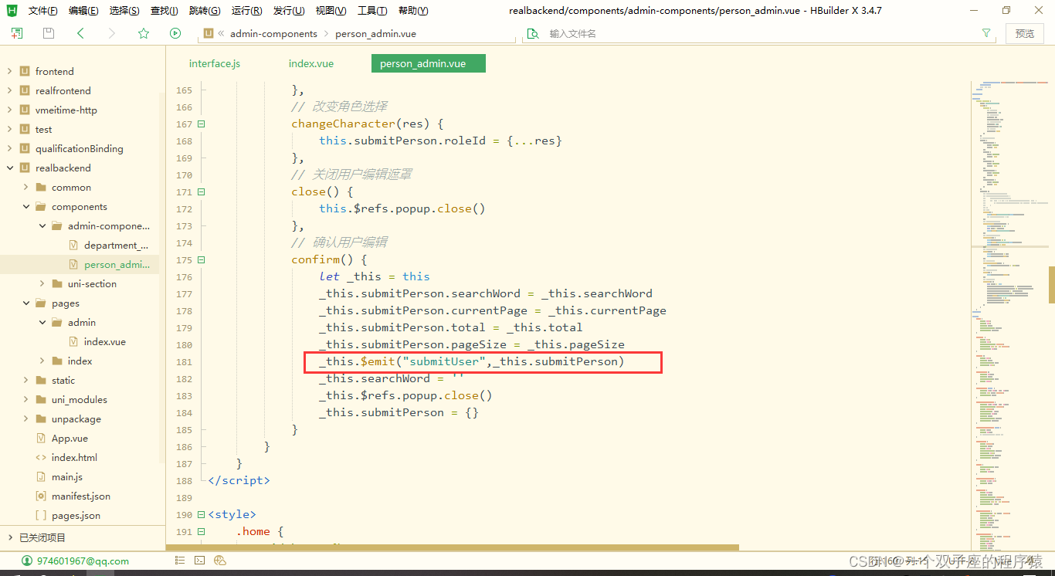
Task: Expand the common folder
Action: coord(25,187)
